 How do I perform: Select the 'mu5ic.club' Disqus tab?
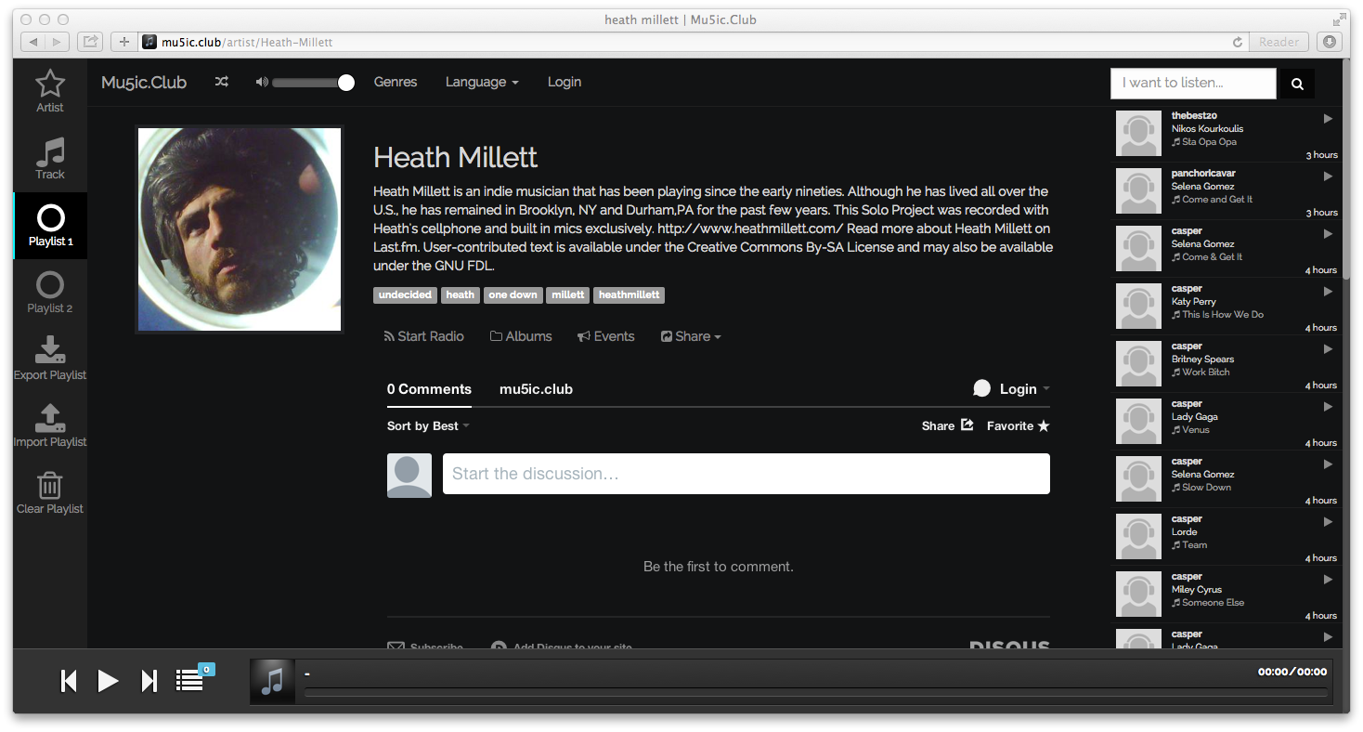536,389
